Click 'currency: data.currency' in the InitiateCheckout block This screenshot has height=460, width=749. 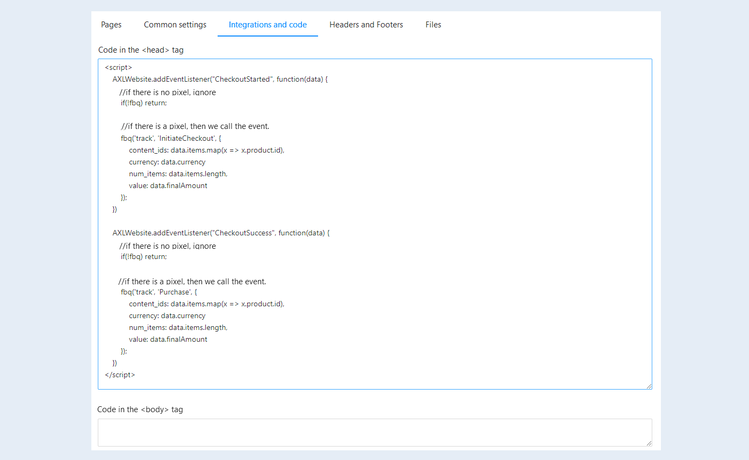167,162
